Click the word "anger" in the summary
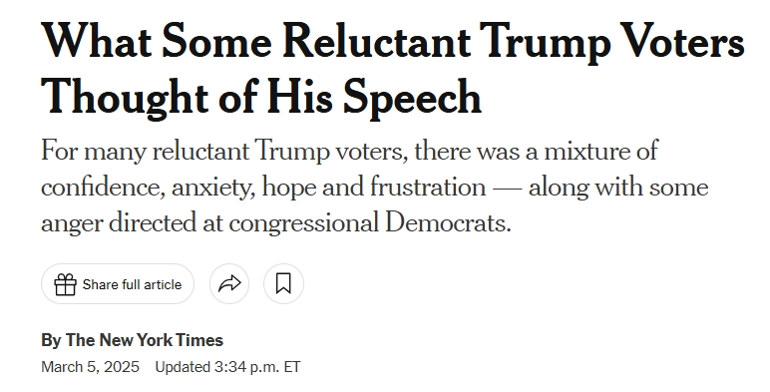The image size is (770, 392). pyautogui.click(x=72, y=224)
